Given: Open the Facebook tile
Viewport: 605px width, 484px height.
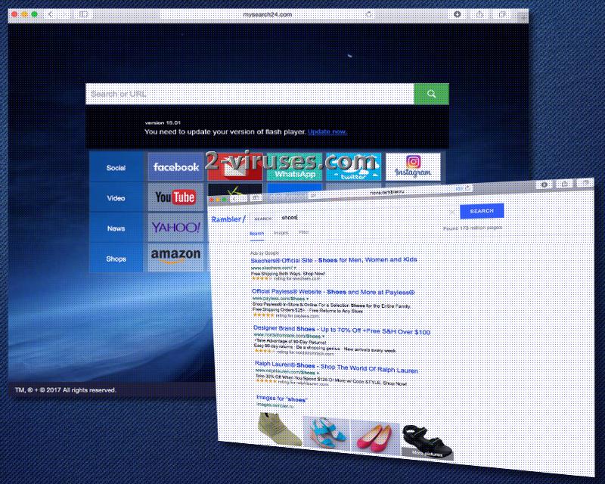Looking at the screenshot, I should (175, 167).
